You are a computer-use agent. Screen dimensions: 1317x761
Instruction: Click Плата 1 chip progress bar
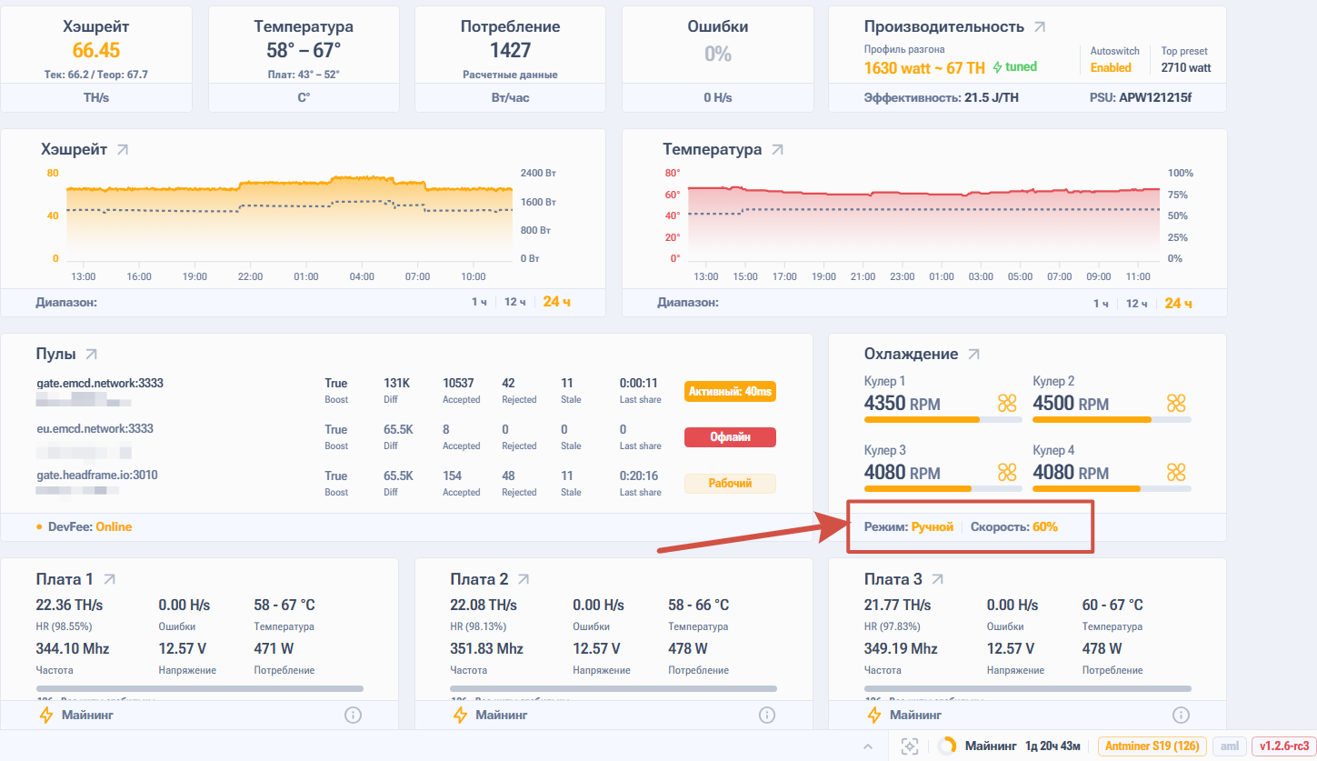coord(200,688)
